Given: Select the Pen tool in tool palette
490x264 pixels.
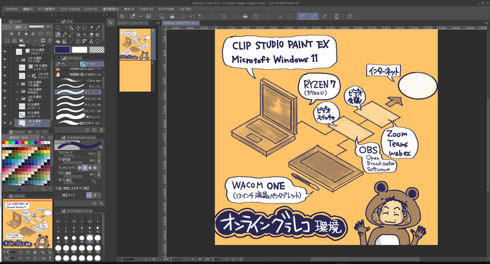Looking at the screenshot, I should click(58, 34).
